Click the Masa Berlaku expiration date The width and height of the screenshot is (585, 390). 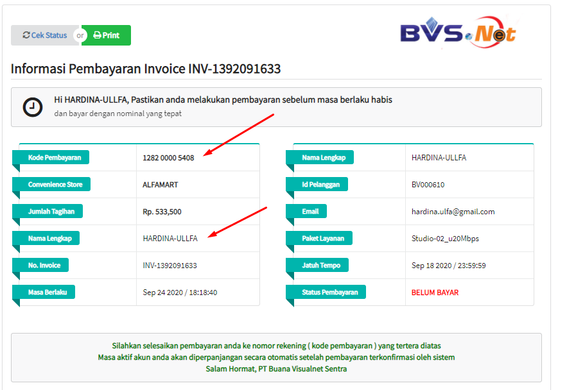click(x=183, y=292)
